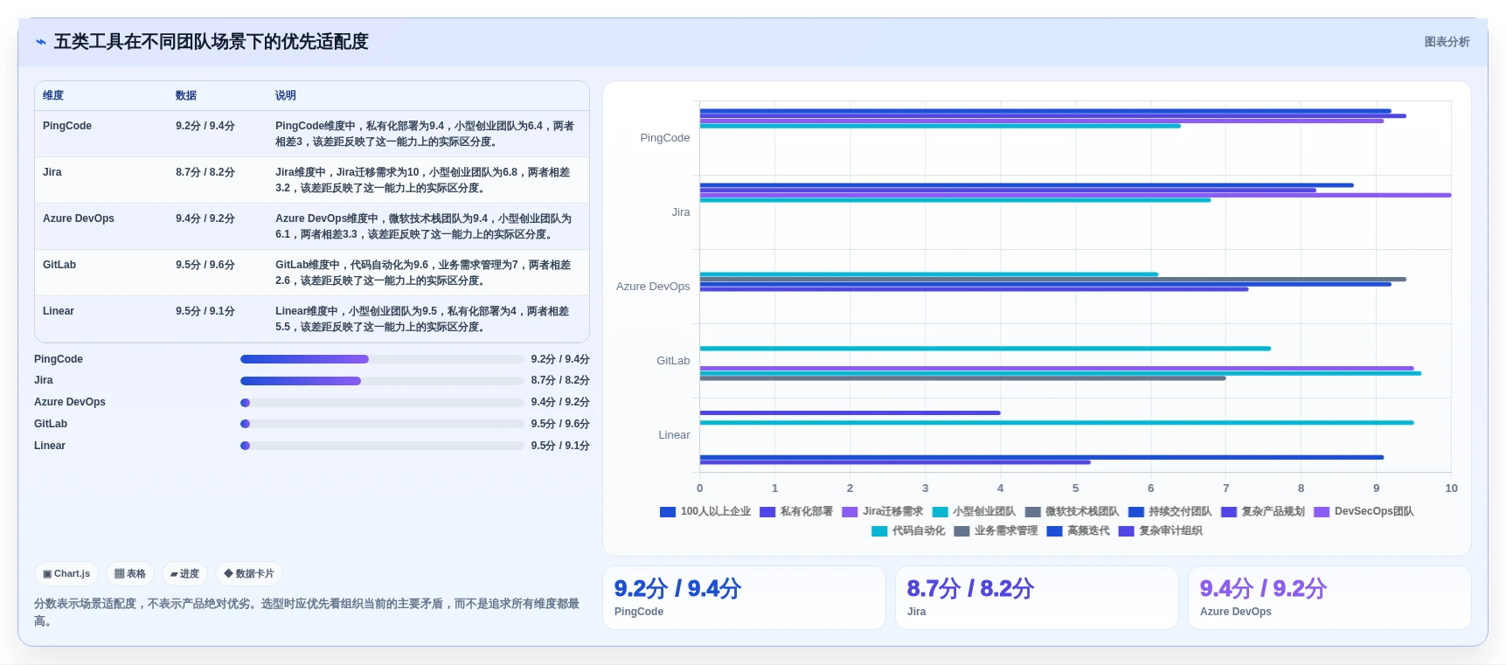Click the Azure DevOps label on the chart's Y axis

[653, 287]
